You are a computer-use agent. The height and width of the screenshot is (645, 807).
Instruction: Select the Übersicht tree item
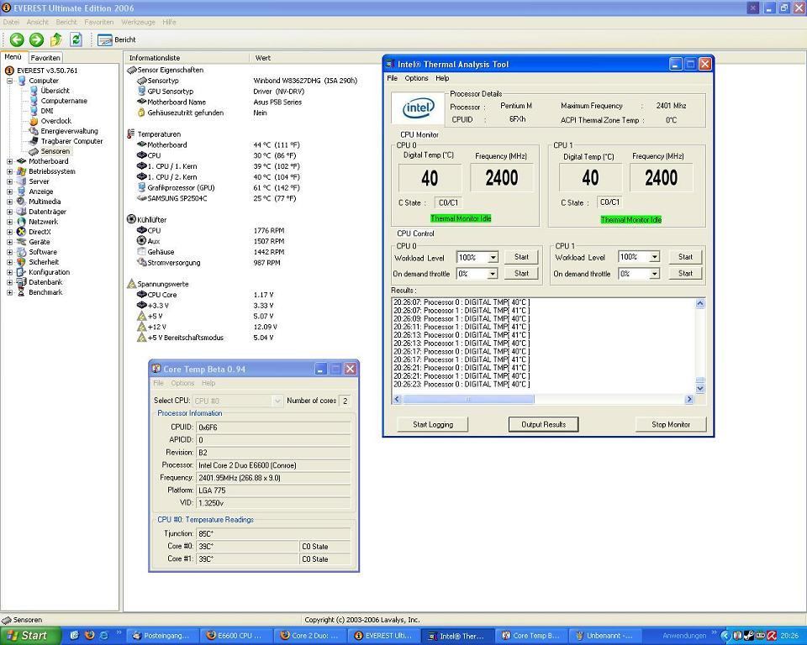click(55, 91)
